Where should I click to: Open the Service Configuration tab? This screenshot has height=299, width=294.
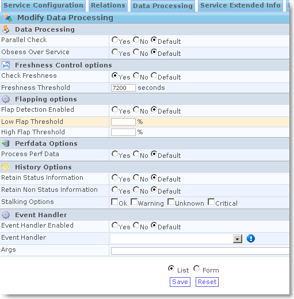[43, 6]
